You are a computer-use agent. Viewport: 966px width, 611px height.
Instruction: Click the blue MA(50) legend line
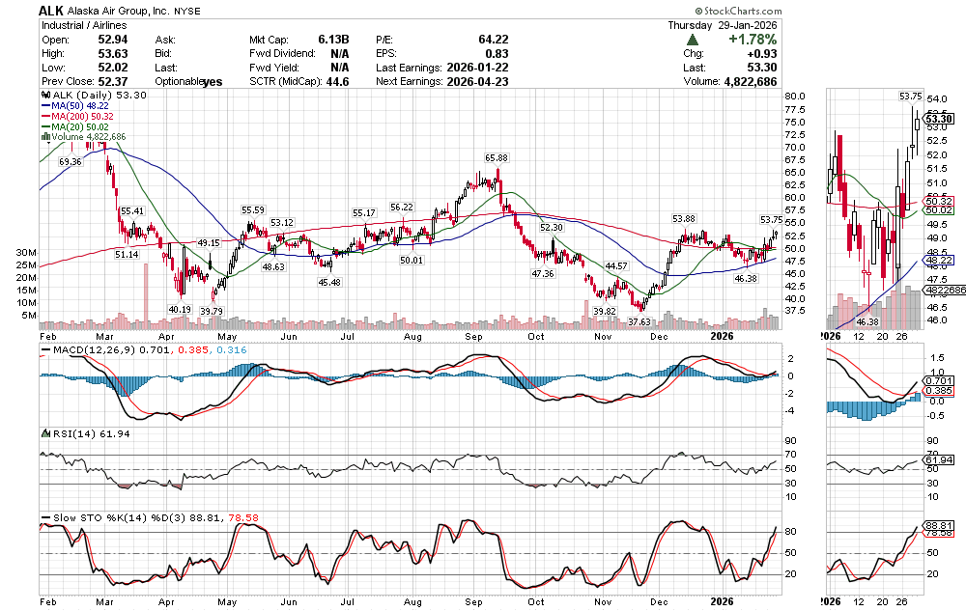tap(44, 106)
